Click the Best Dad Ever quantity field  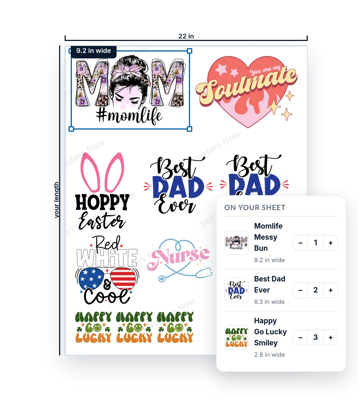[315, 290]
